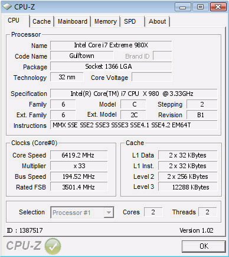Click the Stepping value '2'
This screenshot has height=257, width=229.
point(202,104)
